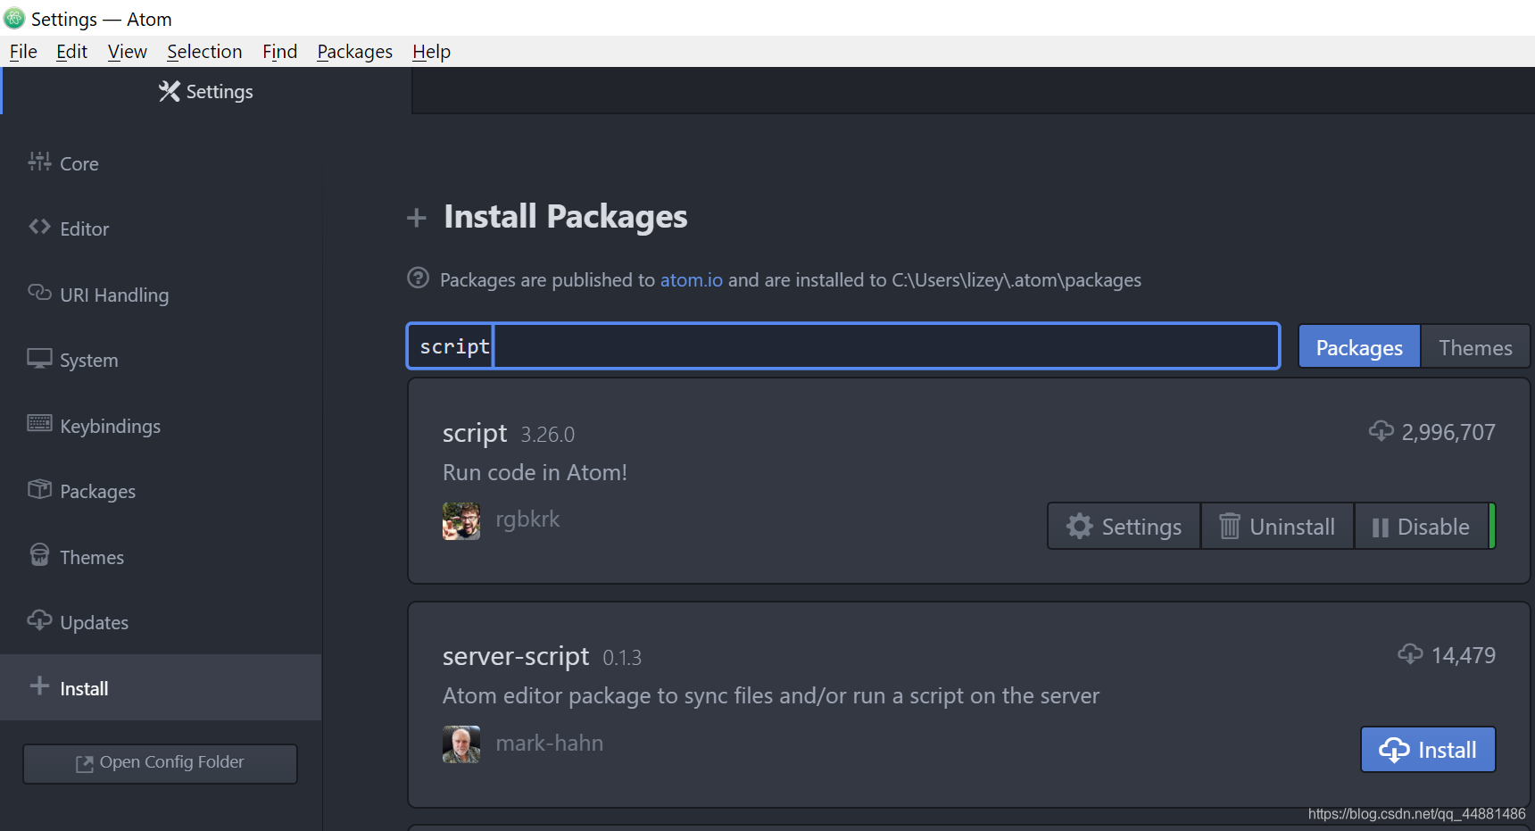
Task: Click the server-script sync files description
Action: (771, 696)
